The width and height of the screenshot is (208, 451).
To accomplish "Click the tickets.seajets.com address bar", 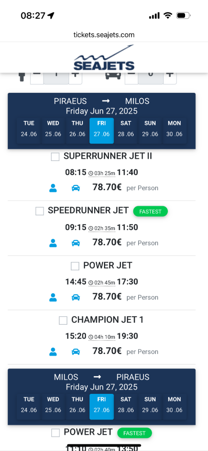I will tap(104, 35).
